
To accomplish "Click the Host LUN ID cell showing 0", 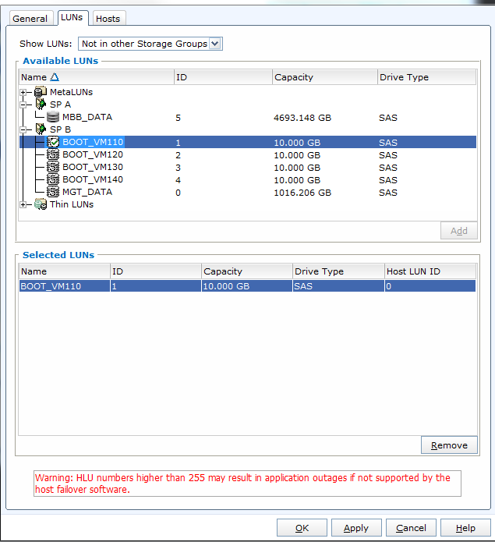I will tap(430, 286).
